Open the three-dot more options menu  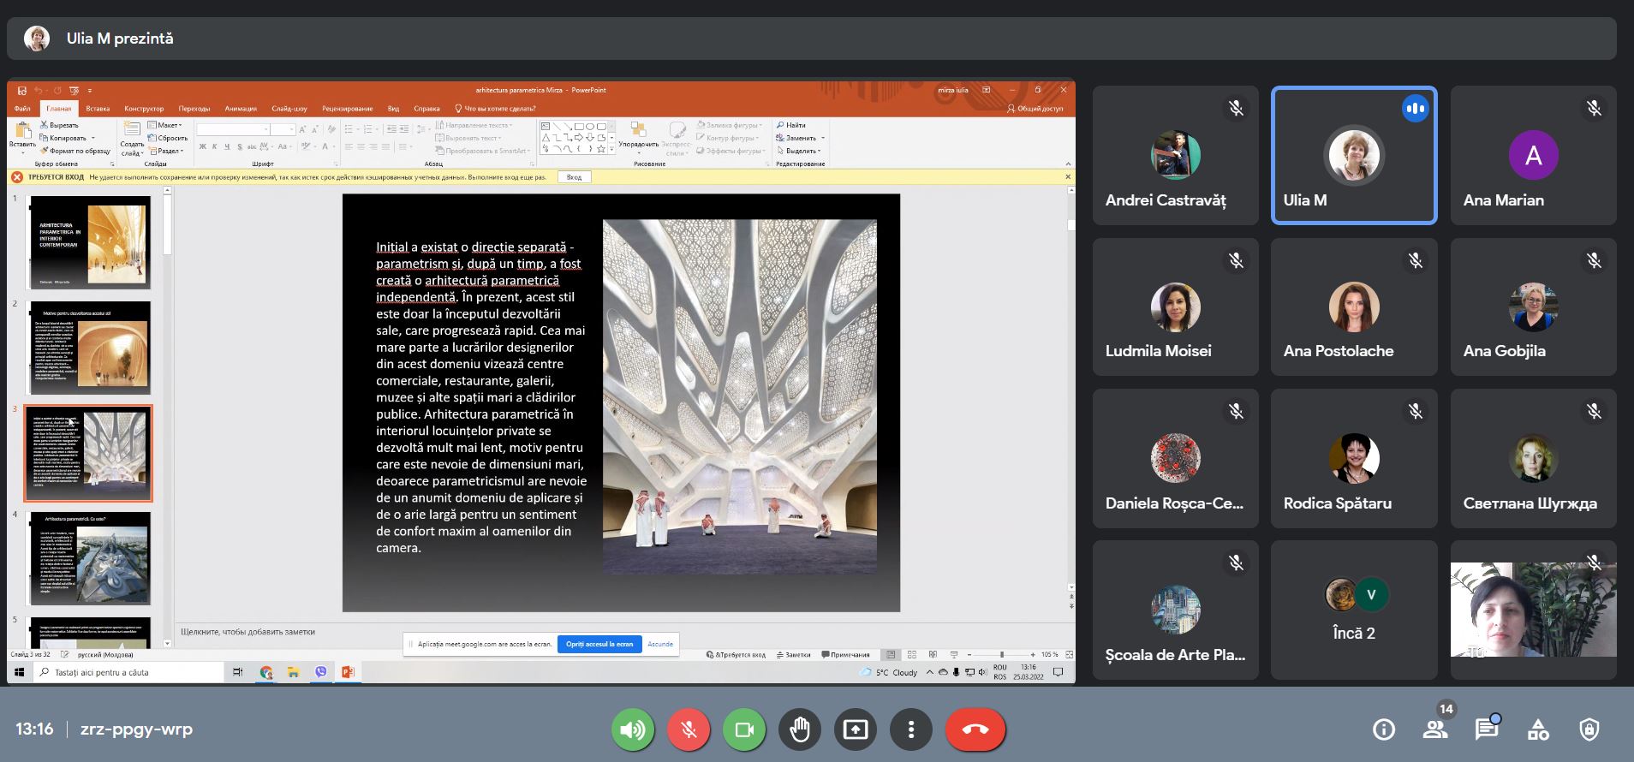(x=911, y=729)
